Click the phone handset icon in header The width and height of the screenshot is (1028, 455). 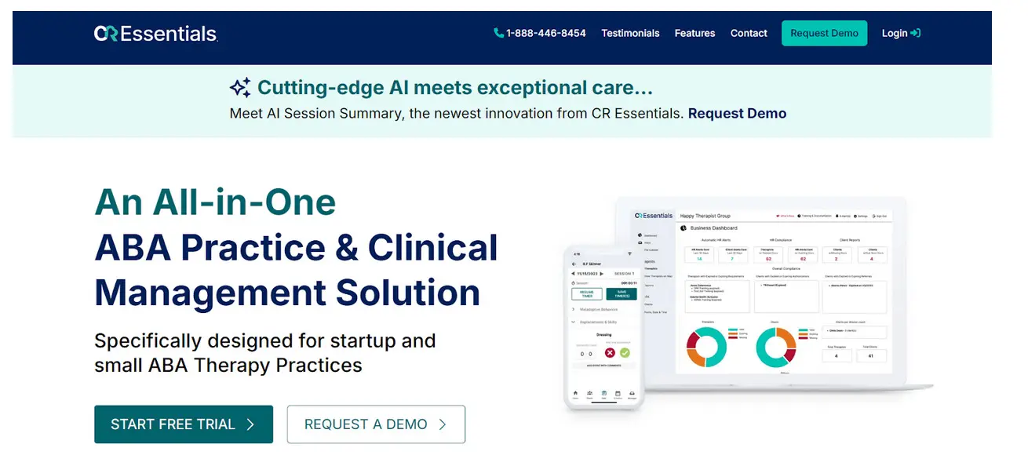498,33
